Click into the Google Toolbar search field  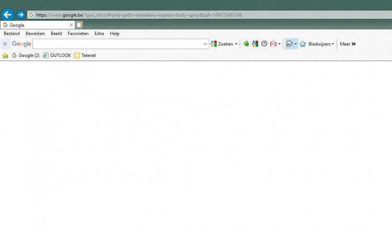pyautogui.click(x=118, y=44)
